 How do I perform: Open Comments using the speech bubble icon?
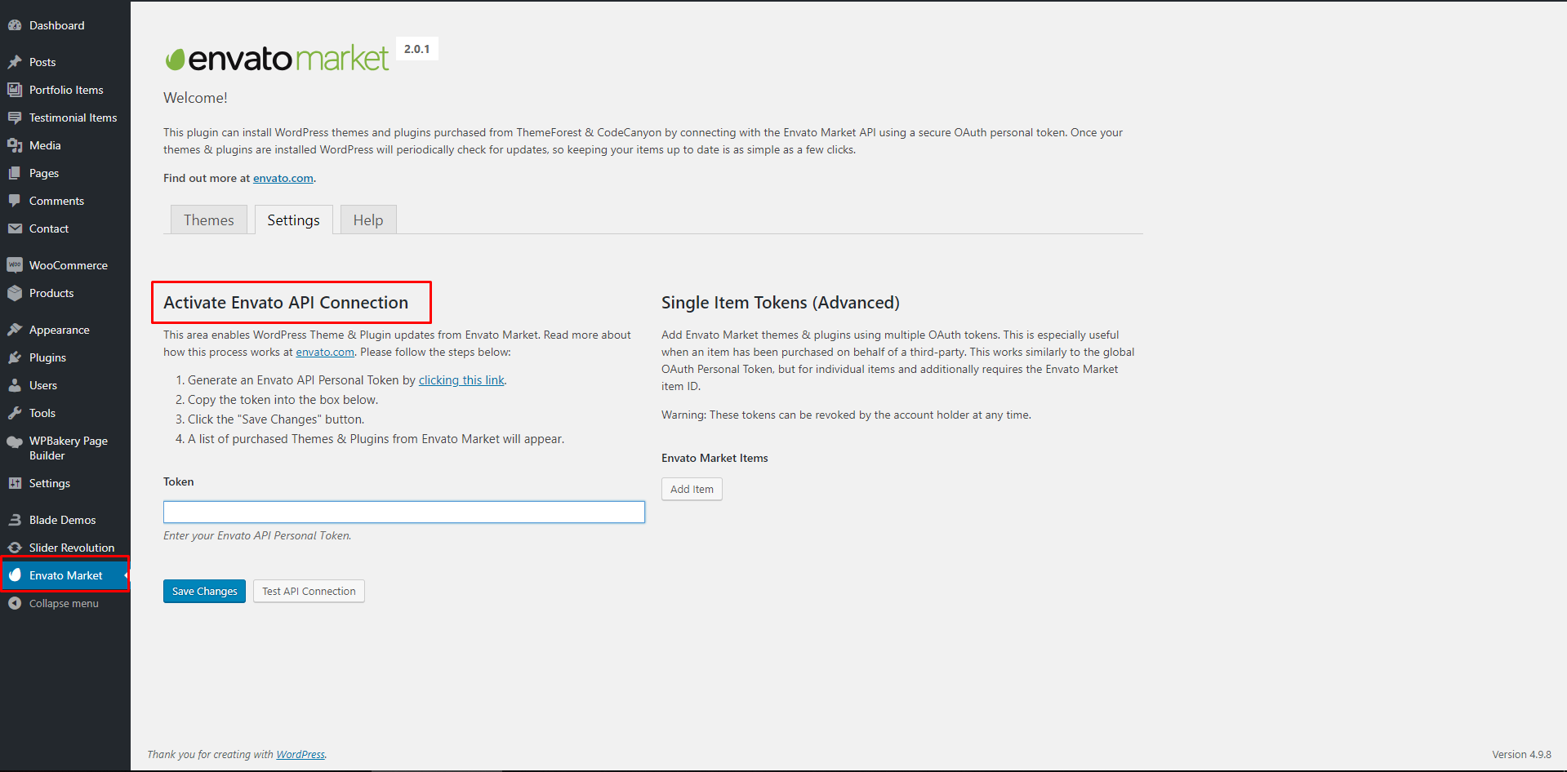point(15,201)
